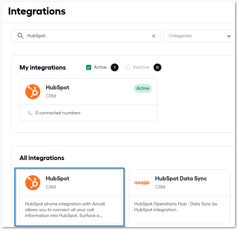The image size is (238, 230).
Task: Click the 'My integrations' heading
Action: click(x=43, y=68)
